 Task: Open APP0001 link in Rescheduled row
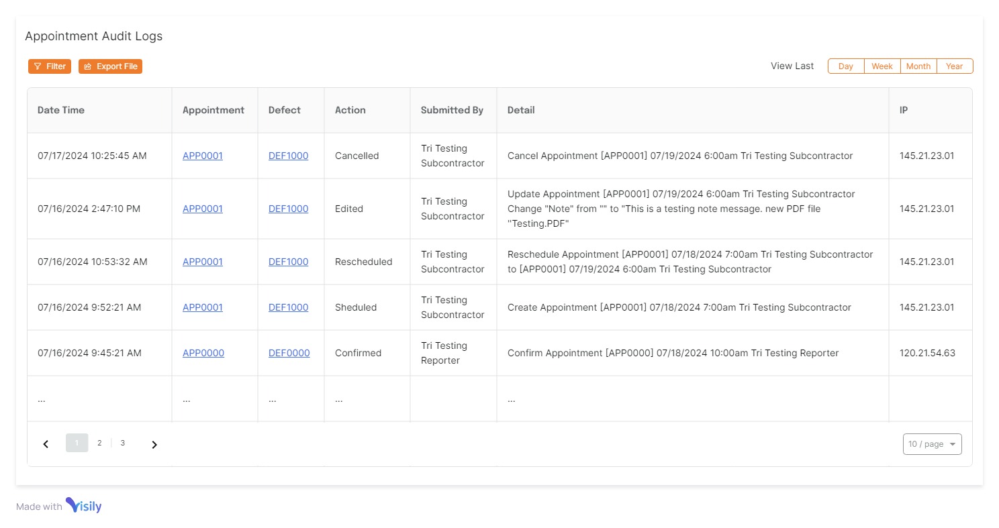click(203, 262)
